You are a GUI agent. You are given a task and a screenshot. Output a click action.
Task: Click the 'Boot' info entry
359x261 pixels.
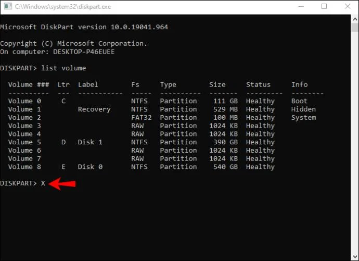tap(299, 101)
